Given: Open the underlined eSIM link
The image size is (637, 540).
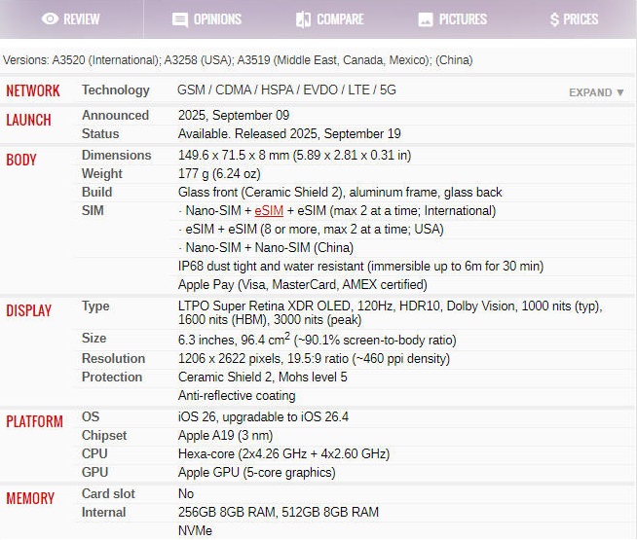Looking at the screenshot, I should point(269,211).
